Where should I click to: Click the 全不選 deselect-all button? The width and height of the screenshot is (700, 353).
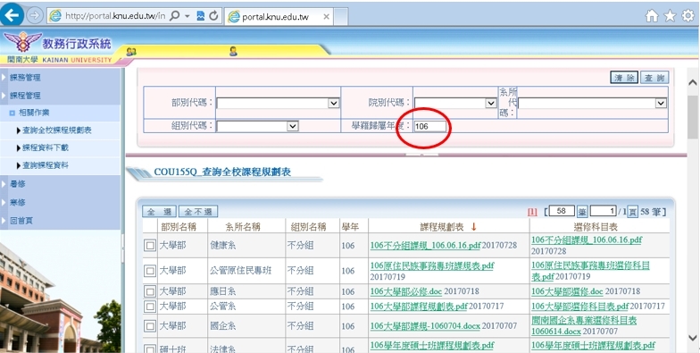coord(198,212)
